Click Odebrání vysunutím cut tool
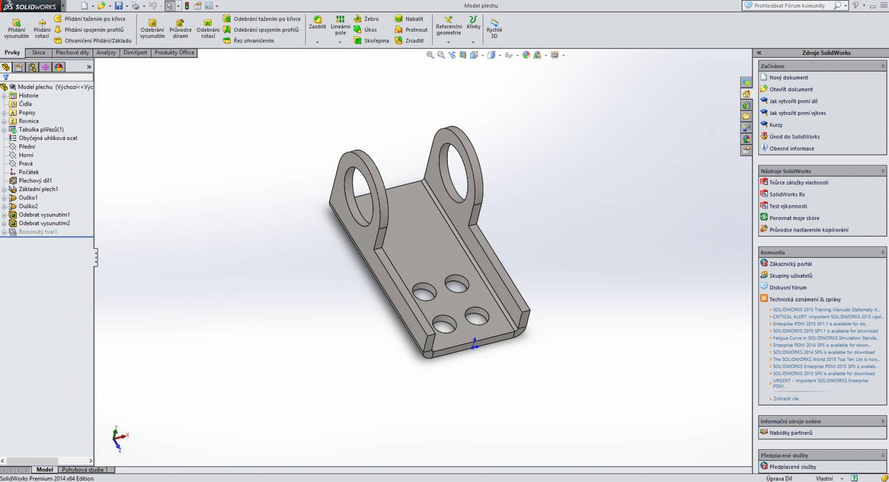The width and height of the screenshot is (889, 482). 152,28
